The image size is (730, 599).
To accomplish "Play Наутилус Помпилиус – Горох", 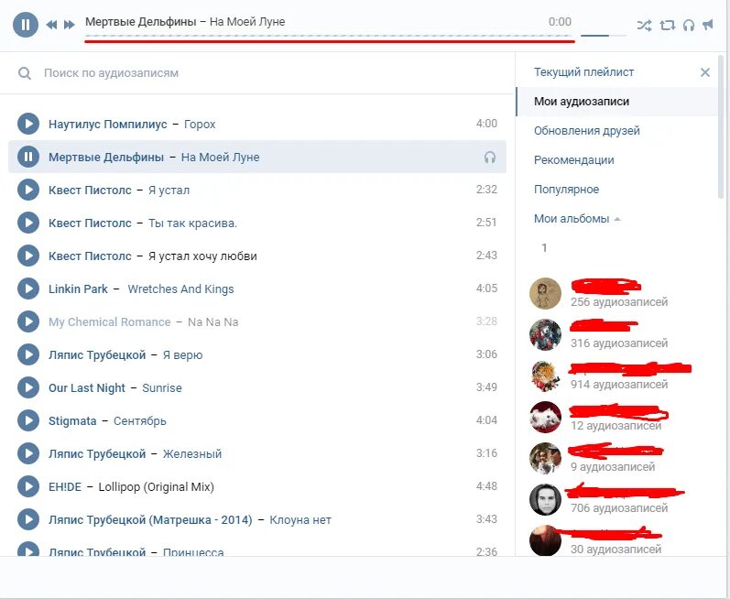I will coord(28,124).
